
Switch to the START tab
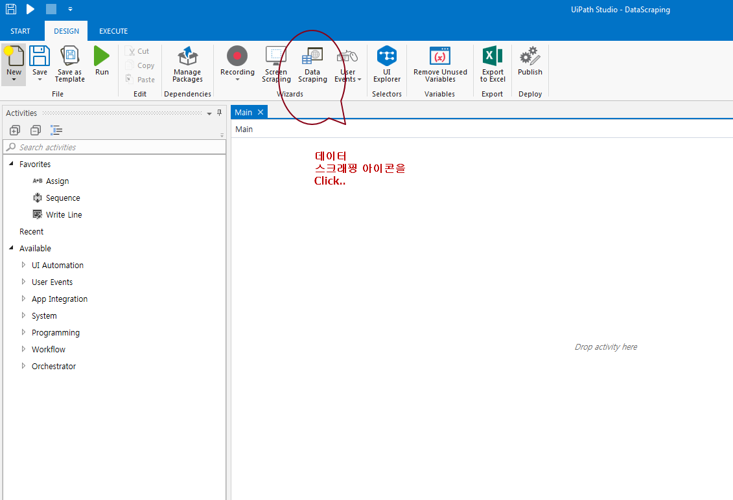click(20, 31)
